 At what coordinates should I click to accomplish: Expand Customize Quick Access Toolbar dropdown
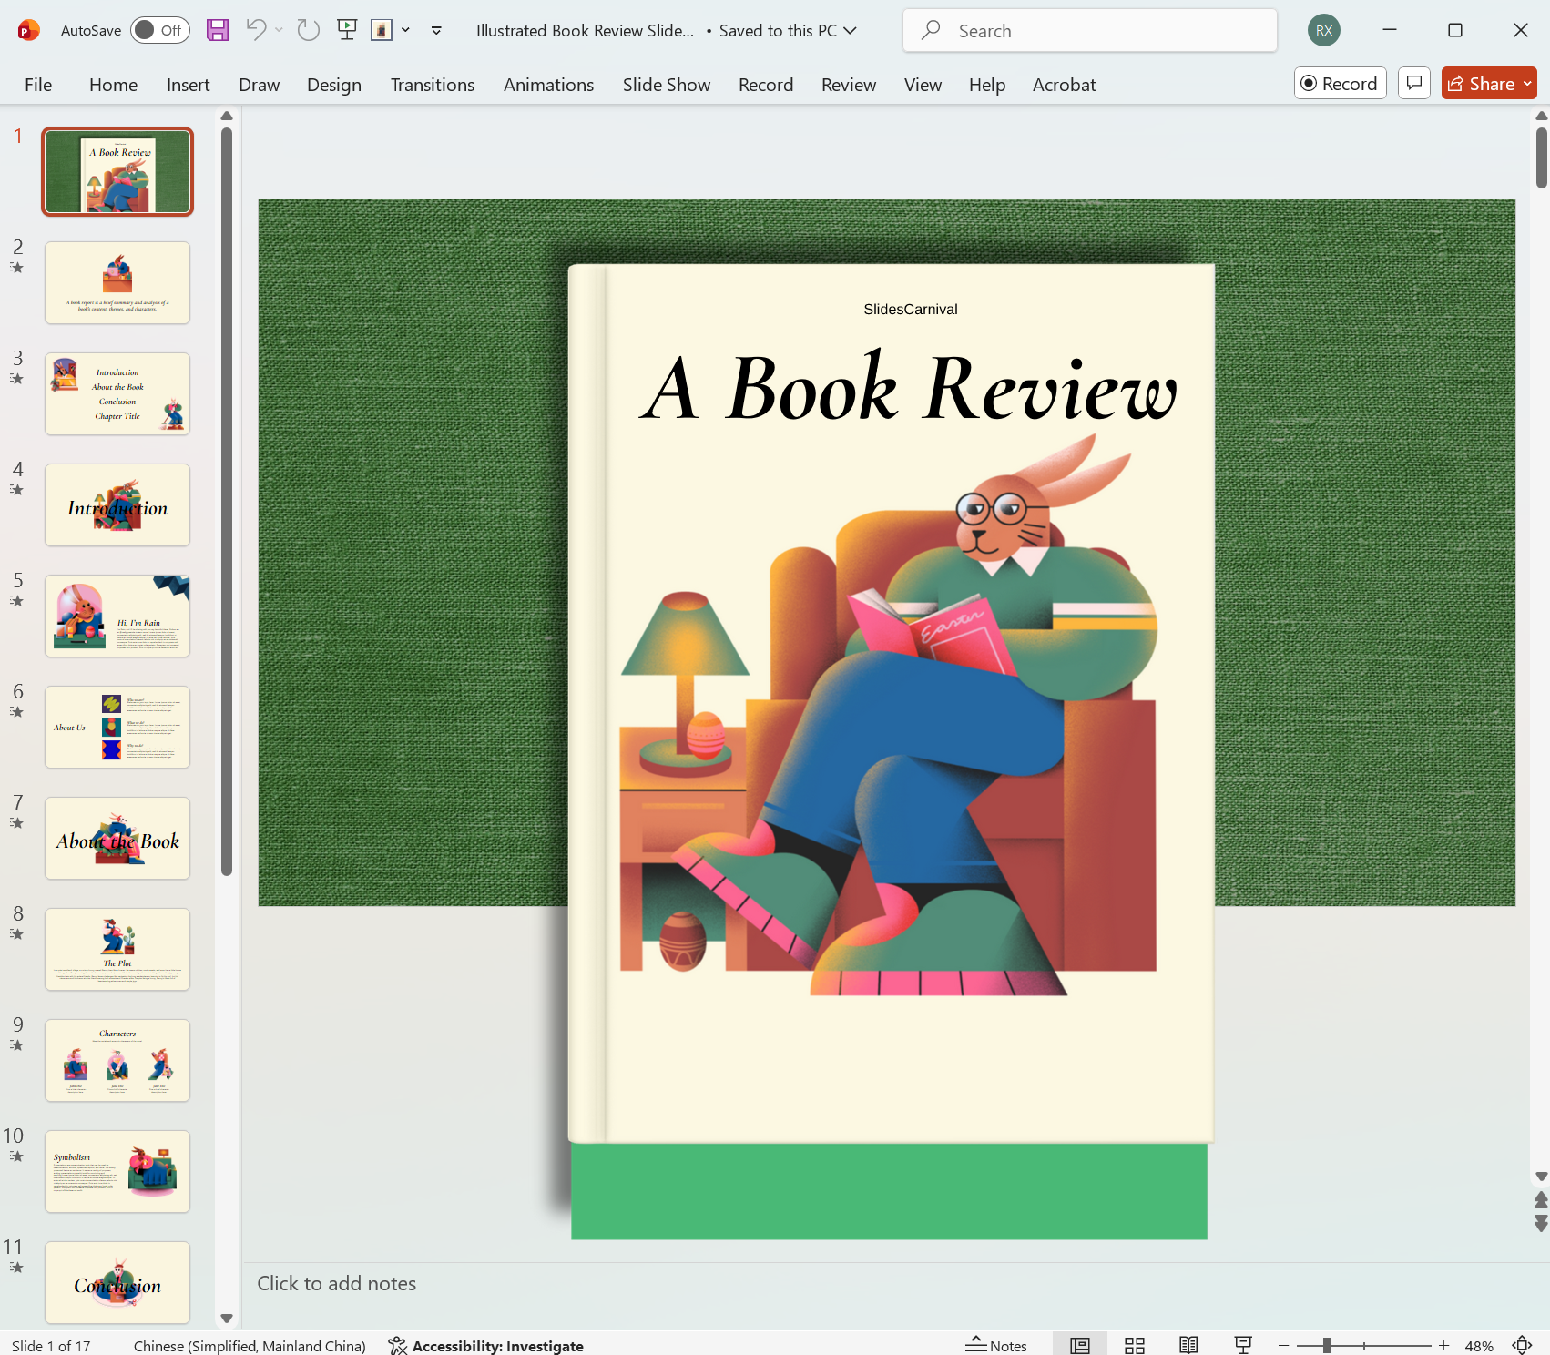click(436, 30)
